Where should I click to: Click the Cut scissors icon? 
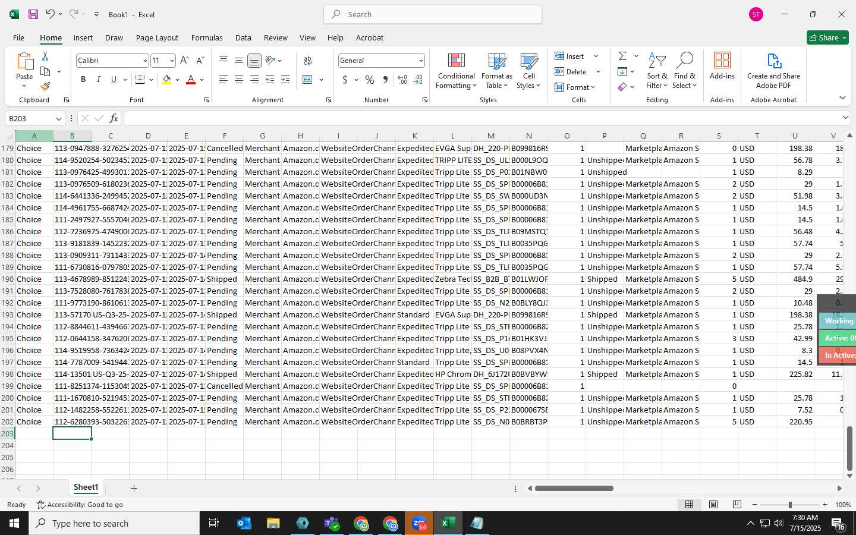45,56
